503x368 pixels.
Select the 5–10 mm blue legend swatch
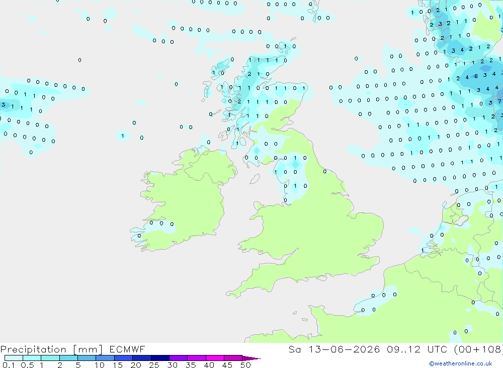87,358
